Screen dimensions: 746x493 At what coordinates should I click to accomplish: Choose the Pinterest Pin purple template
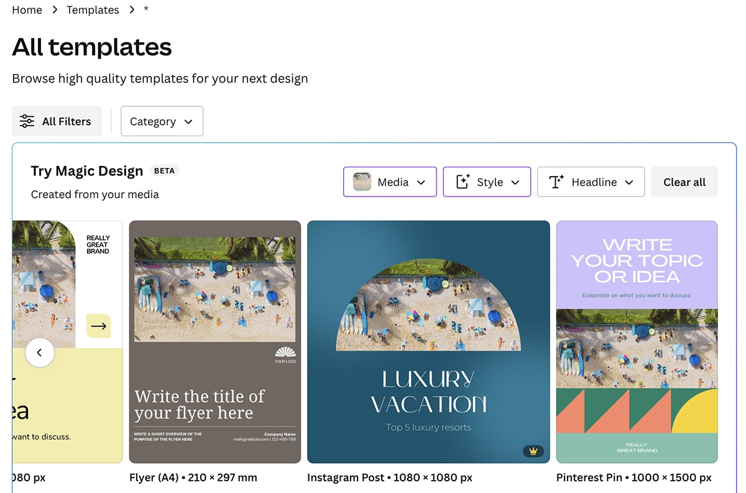pos(637,342)
